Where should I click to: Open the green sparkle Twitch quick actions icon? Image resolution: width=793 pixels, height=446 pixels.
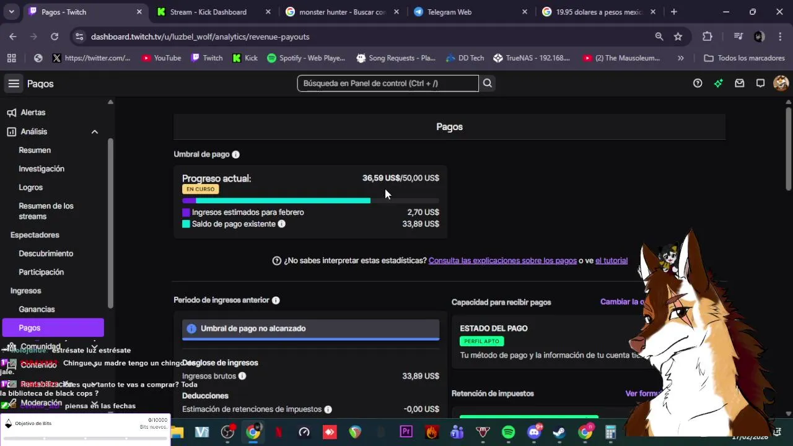[x=719, y=83]
